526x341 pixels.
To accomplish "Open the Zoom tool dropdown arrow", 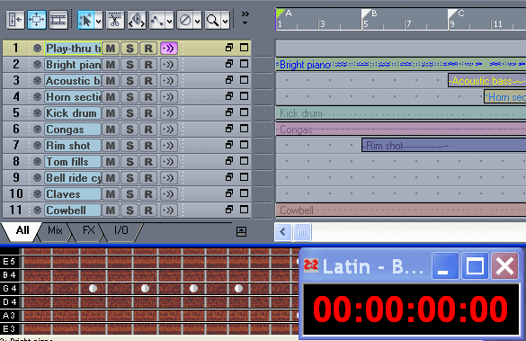I will pyautogui.click(x=226, y=21).
